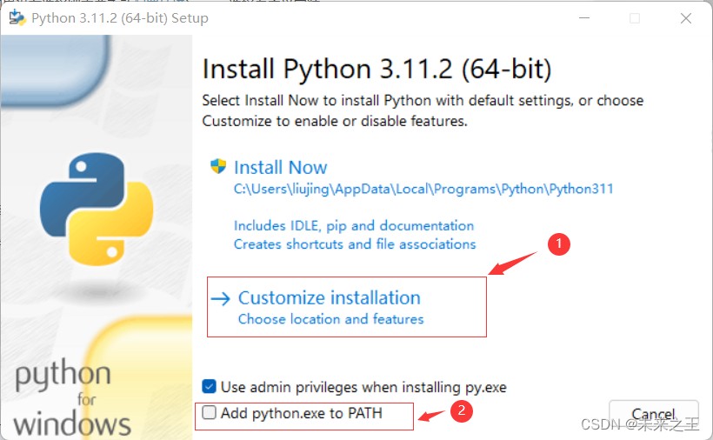The image size is (713, 440).
Task: Click the UAC shield icon beside Install Now
Action: click(218, 167)
